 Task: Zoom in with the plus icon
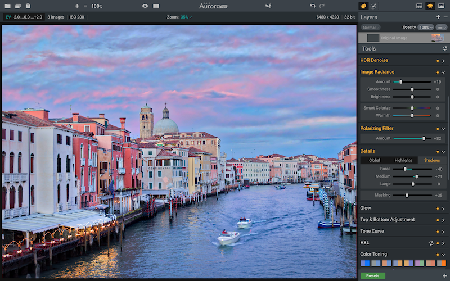77,6
